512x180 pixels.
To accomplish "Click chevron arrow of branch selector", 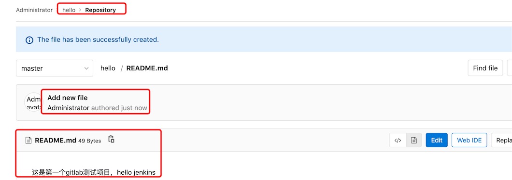I will (86, 68).
